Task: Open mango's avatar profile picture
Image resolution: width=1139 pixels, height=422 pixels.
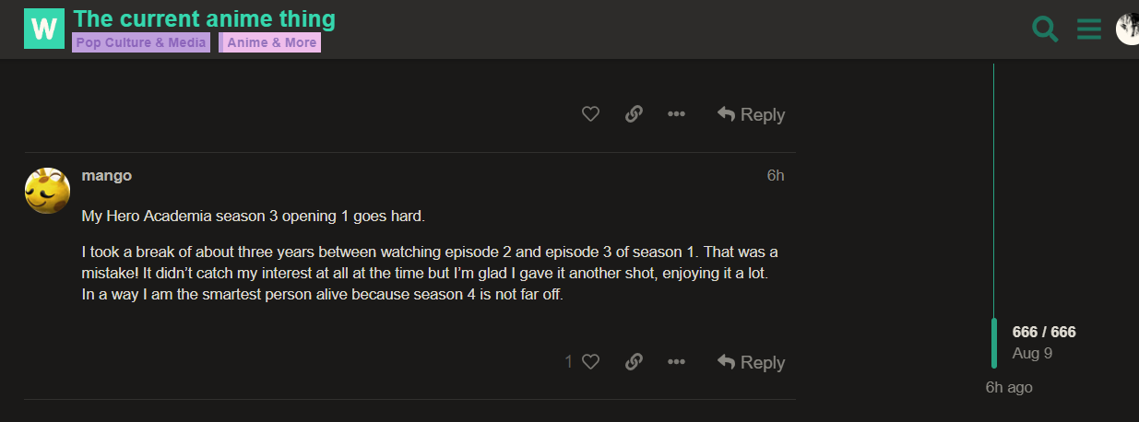Action: coord(47,191)
